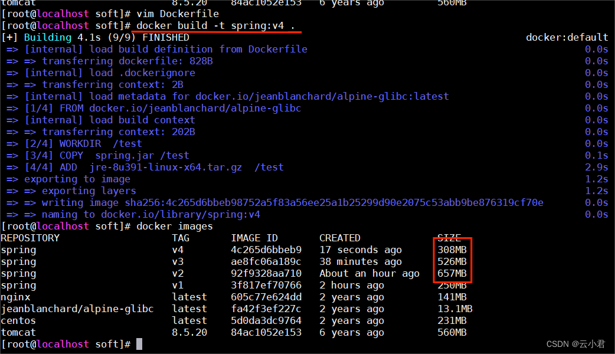The image size is (615, 354).
Task: Click image ID fa42f3ef227c
Action: click(266, 309)
